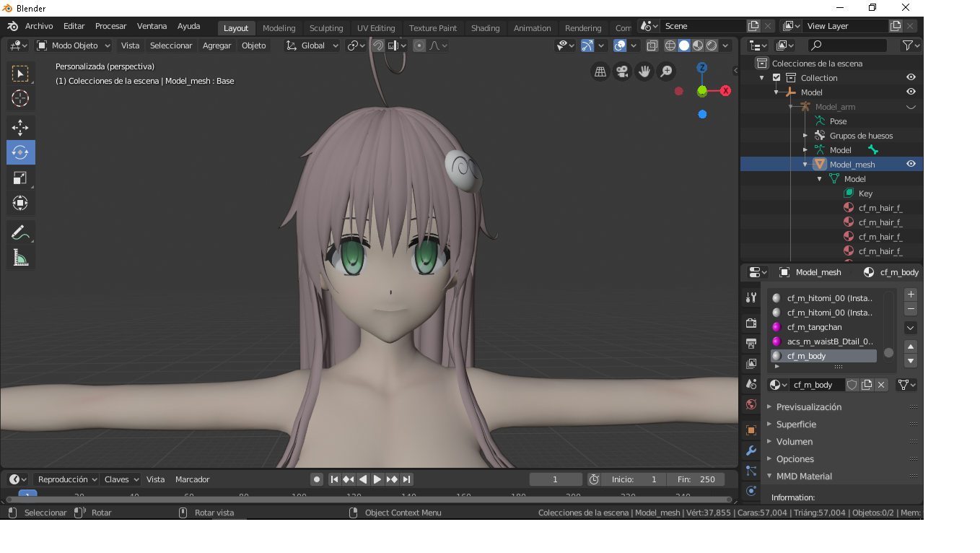Select the Rotate tool in the toolbar
980x553 pixels.
point(20,152)
